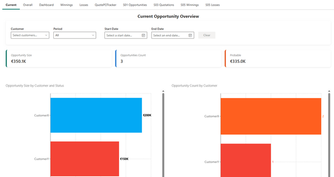Open the Start Date calendar icon
334x177 pixels.
point(143,36)
